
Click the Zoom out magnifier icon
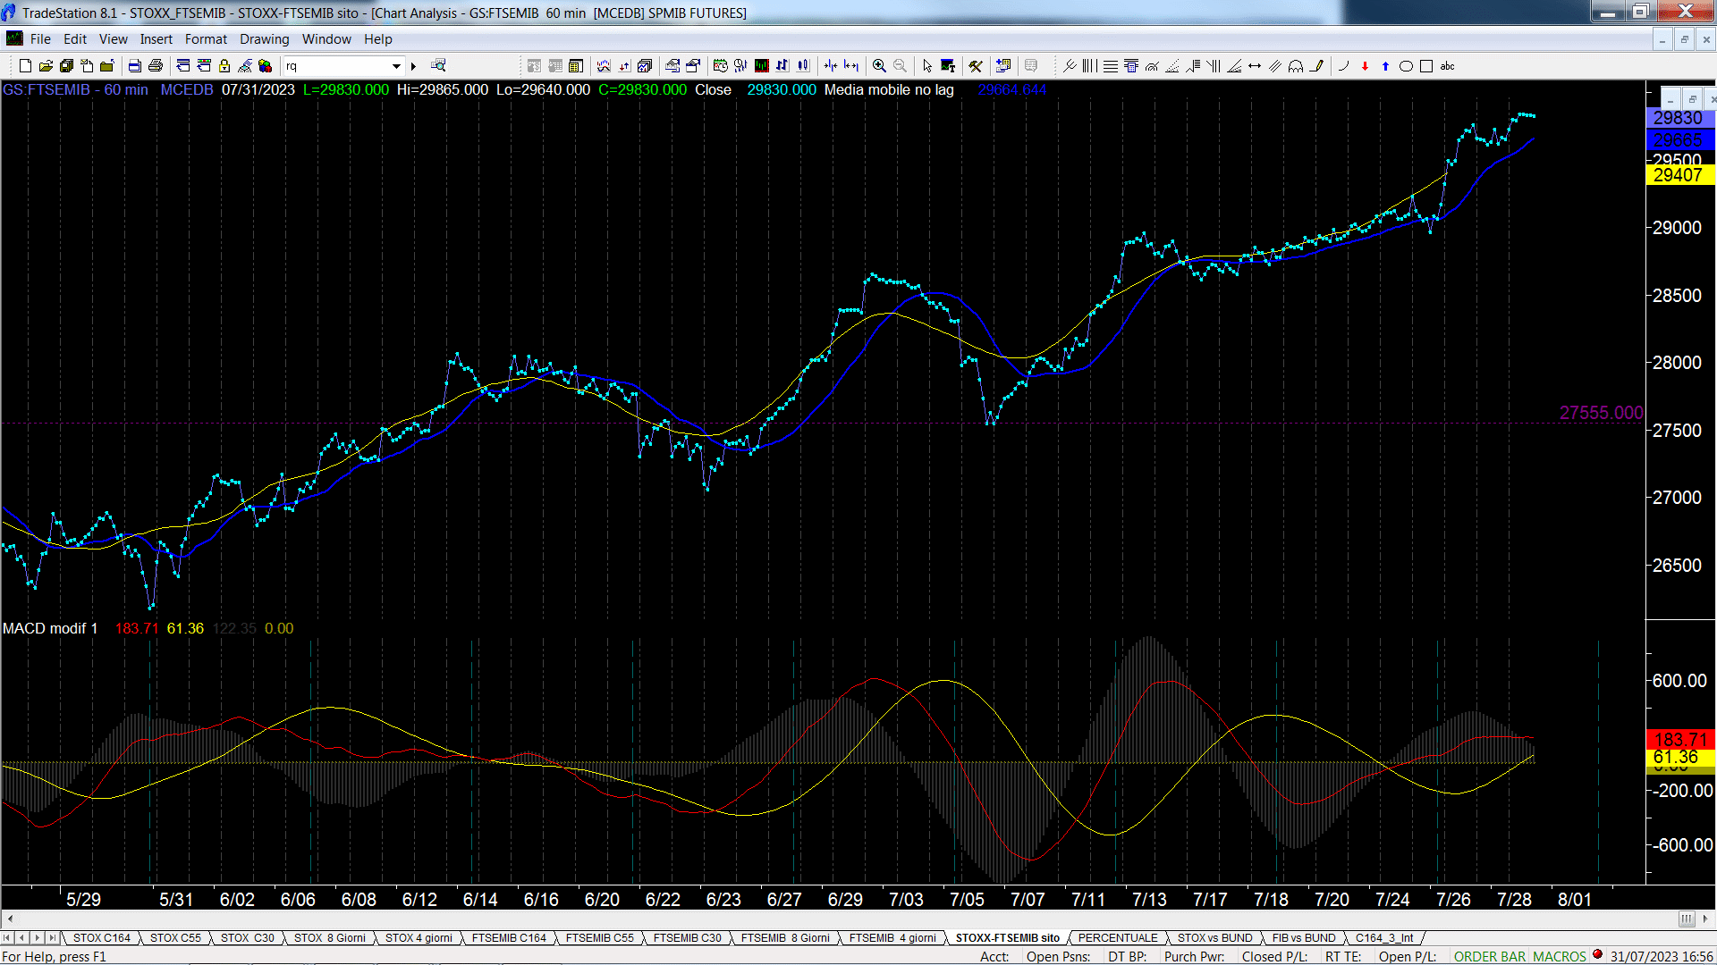900,66
